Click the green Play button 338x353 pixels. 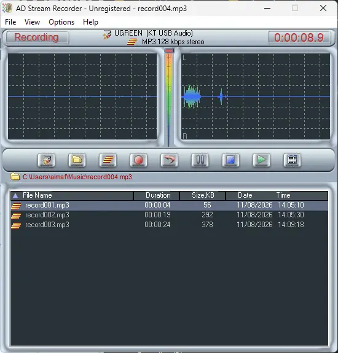[x=261, y=160]
